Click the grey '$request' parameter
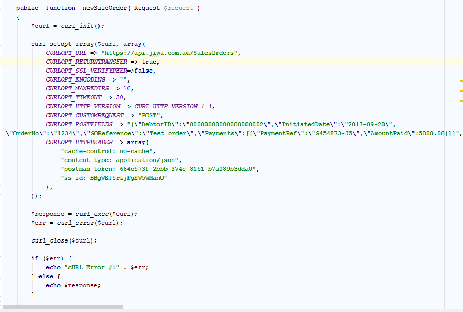 click(179, 8)
